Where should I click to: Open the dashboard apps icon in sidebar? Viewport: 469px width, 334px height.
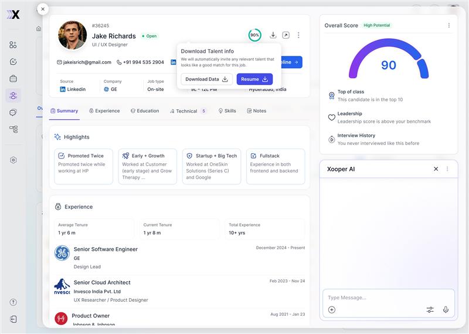point(13,45)
